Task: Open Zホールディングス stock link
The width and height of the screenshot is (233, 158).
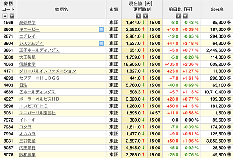Action: (38, 92)
